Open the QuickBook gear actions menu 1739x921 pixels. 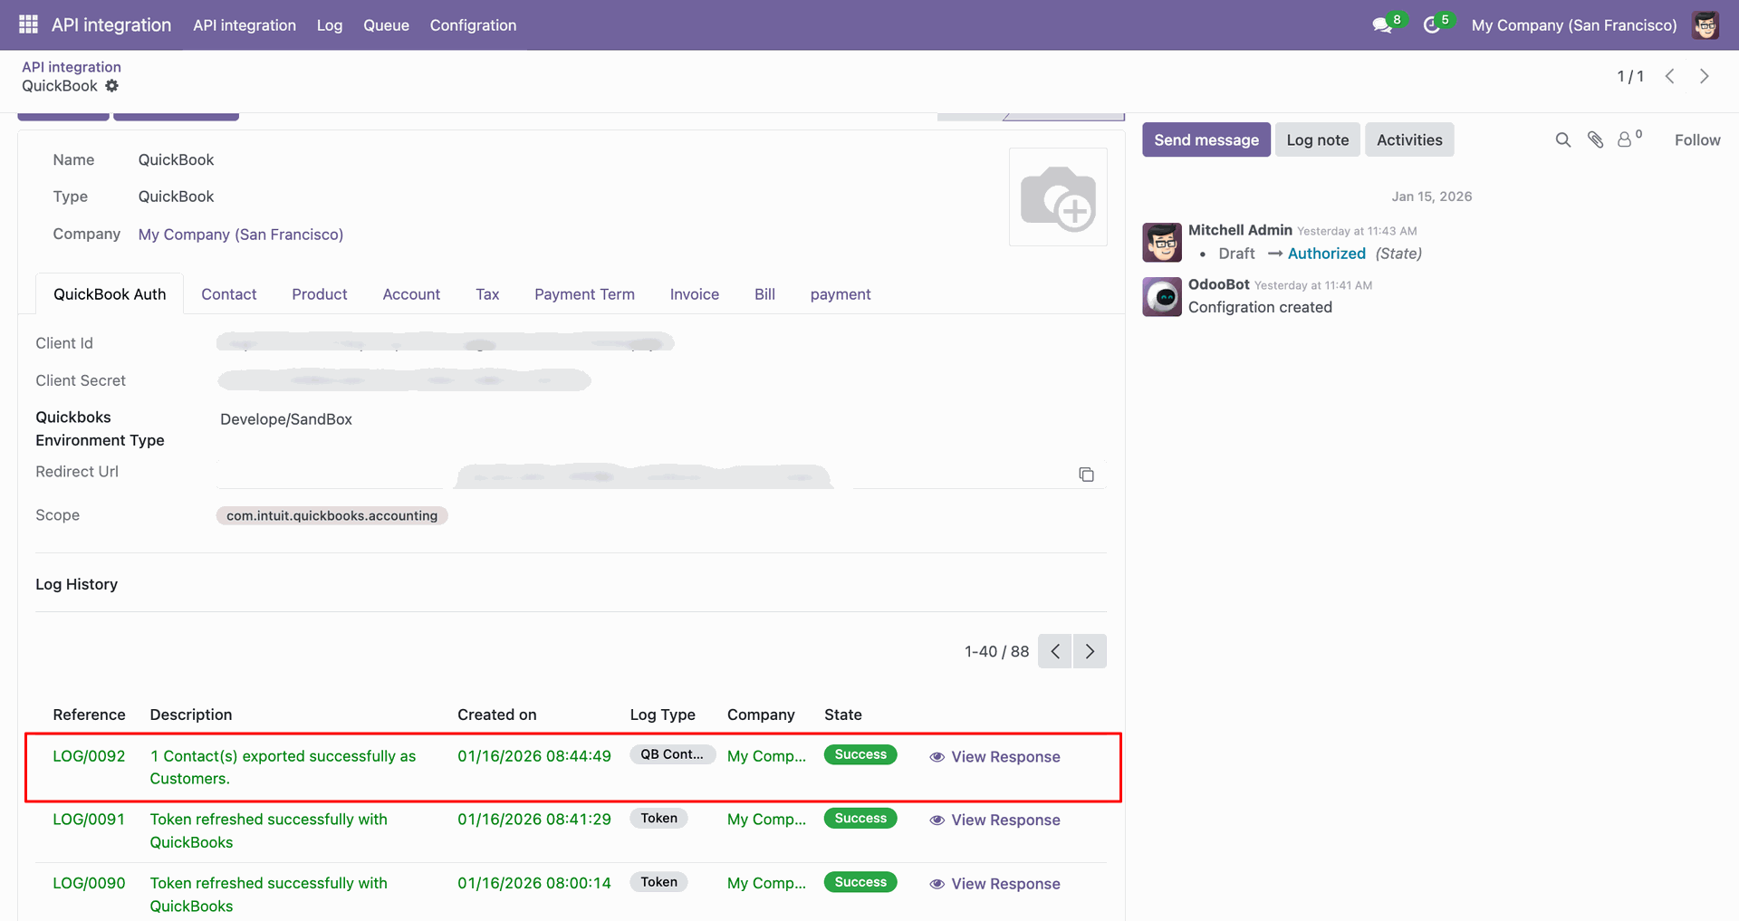pos(111,86)
